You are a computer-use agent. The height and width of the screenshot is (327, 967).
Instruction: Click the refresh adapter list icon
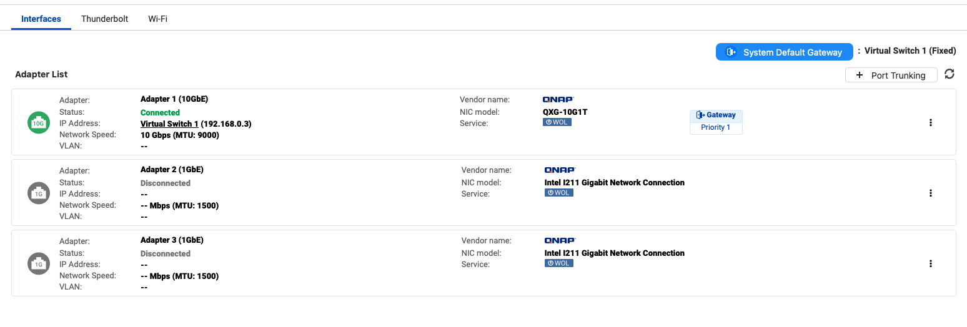(x=950, y=74)
